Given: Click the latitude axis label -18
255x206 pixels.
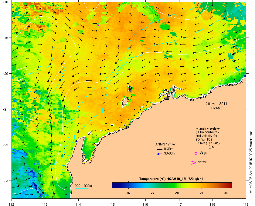Looking at the screenshot, I should (x=5, y=2).
